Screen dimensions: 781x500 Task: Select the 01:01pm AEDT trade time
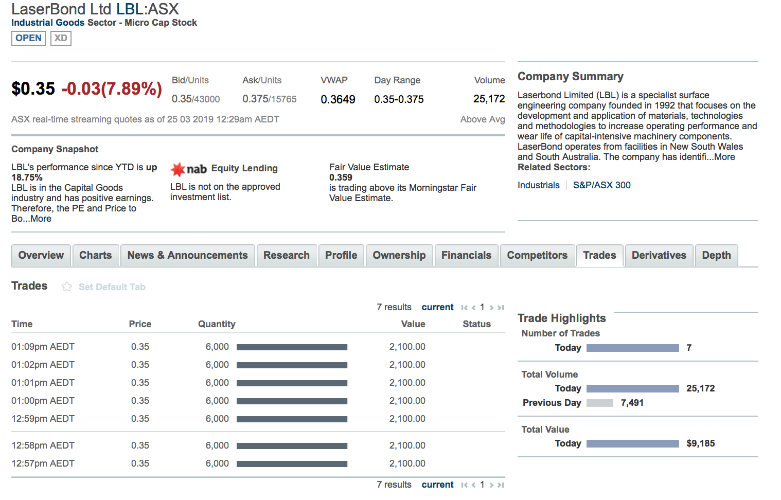click(x=43, y=383)
